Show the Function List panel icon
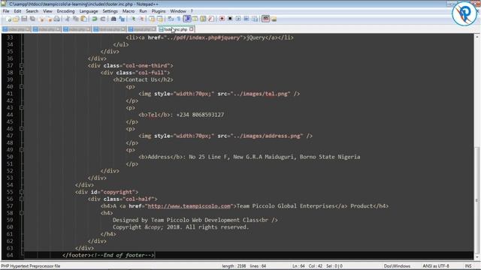Viewport: 481px width, 270px height. point(210,19)
